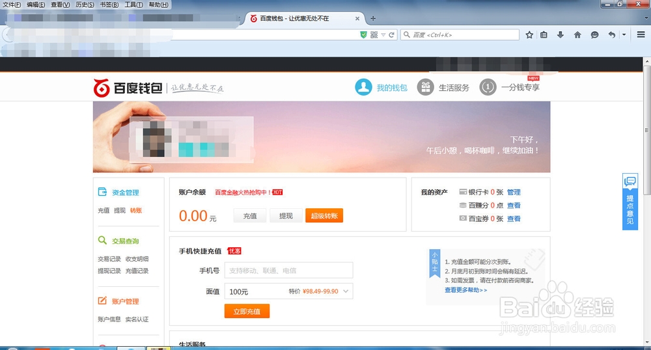Click the 充值 button beside balance
651x350 pixels.
click(250, 215)
